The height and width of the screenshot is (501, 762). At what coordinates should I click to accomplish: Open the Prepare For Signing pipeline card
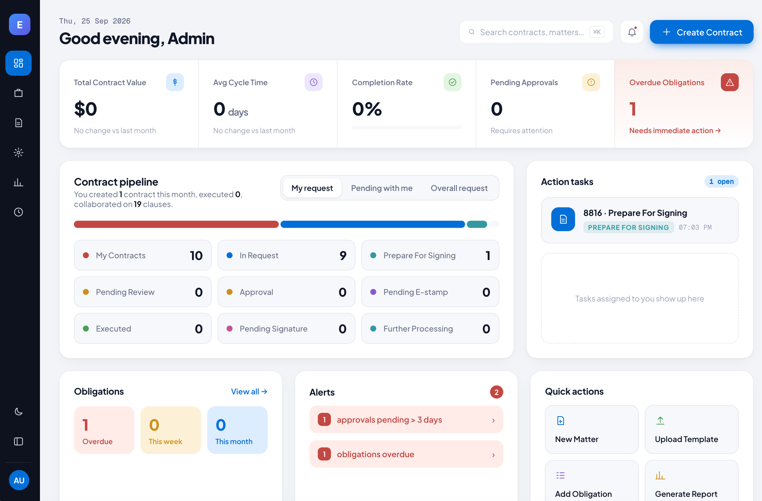click(x=430, y=255)
